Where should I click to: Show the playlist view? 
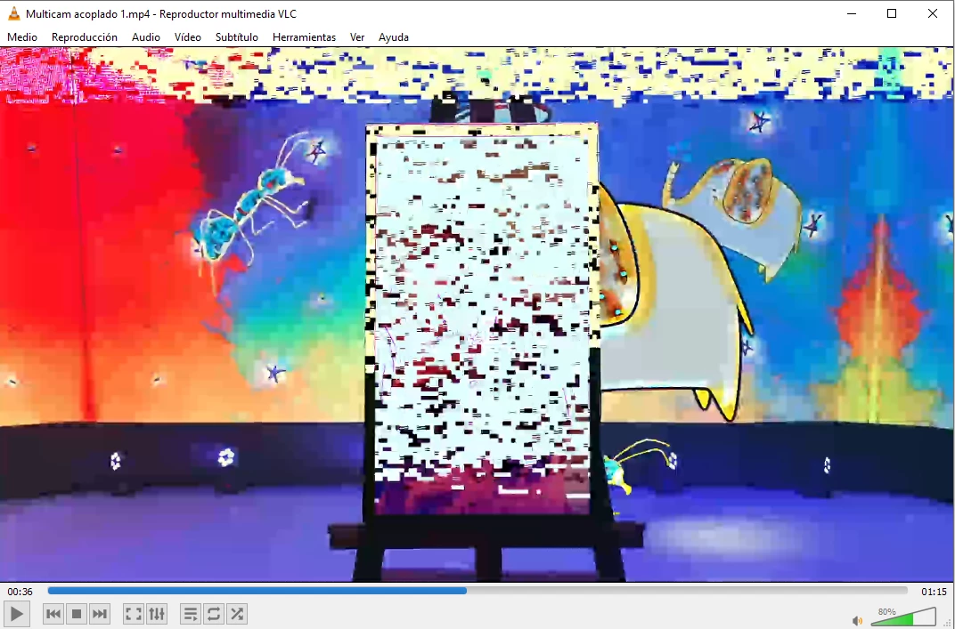pos(191,614)
